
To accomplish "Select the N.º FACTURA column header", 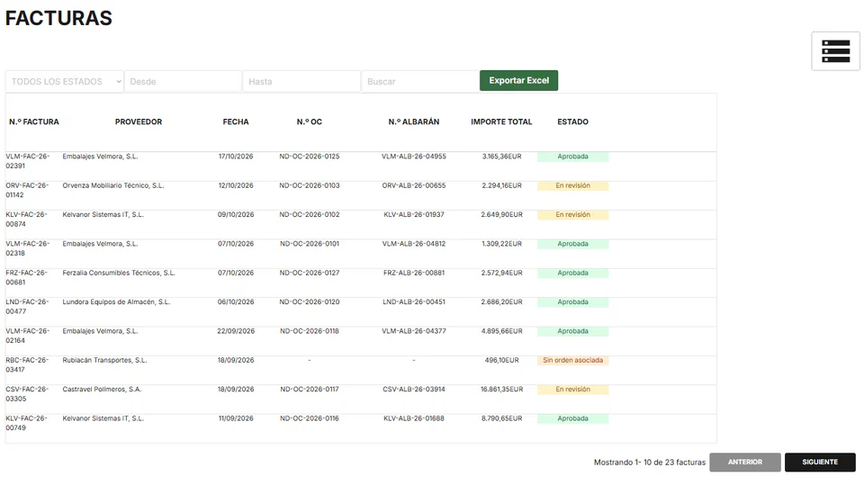I will coord(33,121).
